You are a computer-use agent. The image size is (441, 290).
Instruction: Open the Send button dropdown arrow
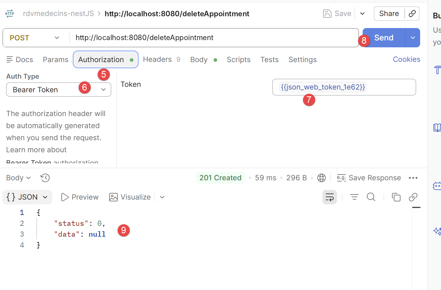pos(413,38)
